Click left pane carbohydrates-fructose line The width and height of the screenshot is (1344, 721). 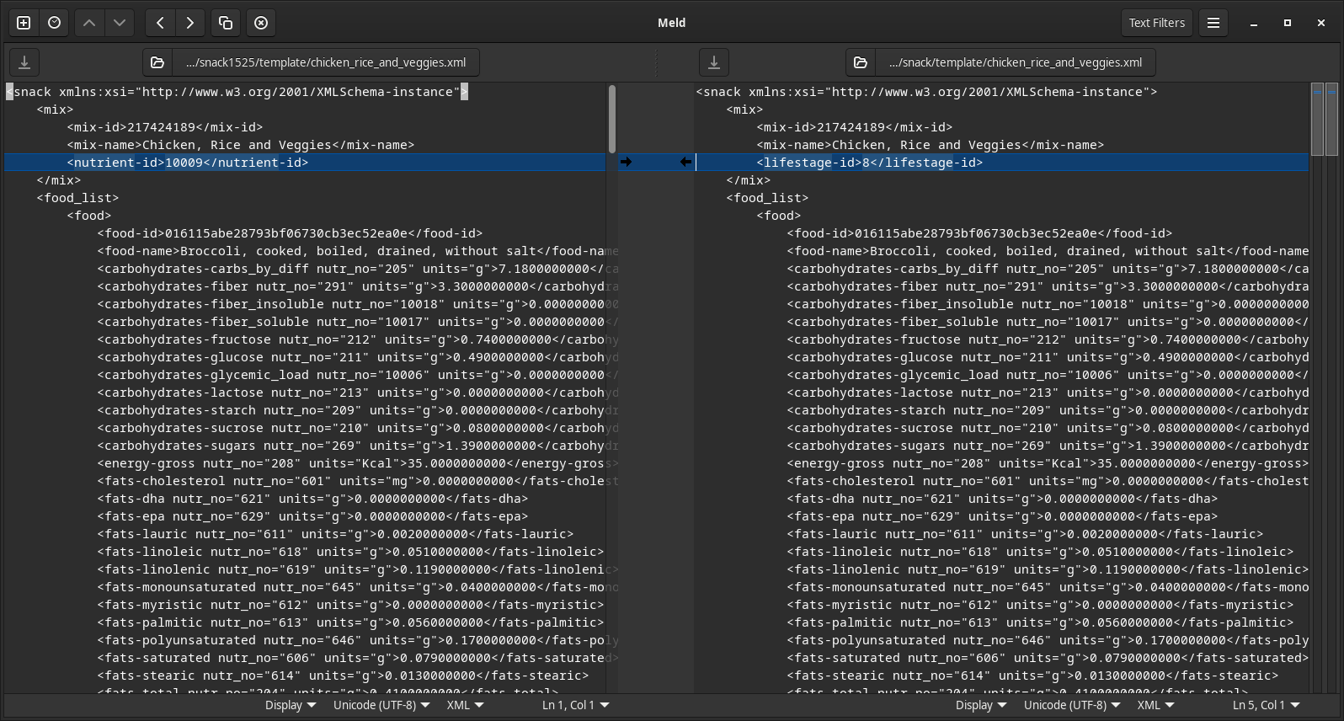pyautogui.click(x=358, y=339)
